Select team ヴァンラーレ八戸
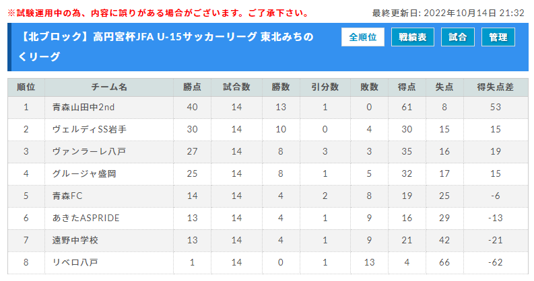This screenshot has width=534, height=281. (x=88, y=151)
